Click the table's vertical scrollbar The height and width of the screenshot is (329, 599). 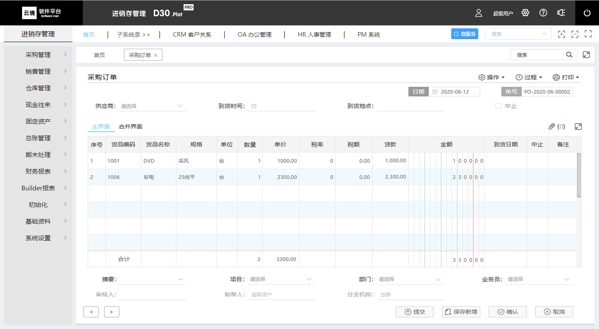[579, 175]
